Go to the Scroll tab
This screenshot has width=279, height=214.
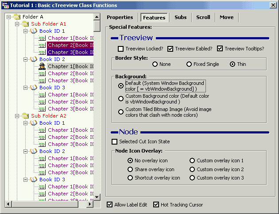tap(203, 17)
